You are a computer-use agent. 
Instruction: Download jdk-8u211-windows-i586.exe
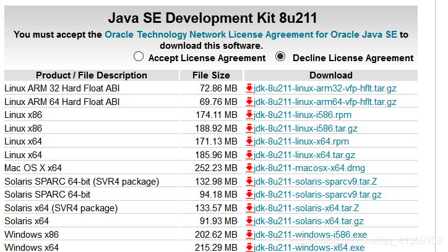310,234
